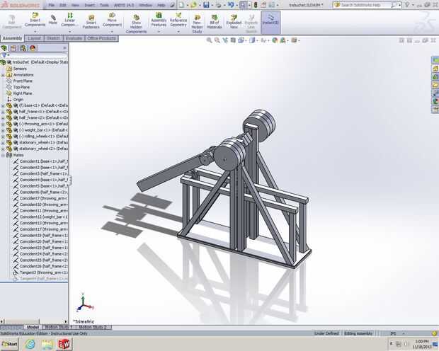Viewport: 439px width, 351px height.
Task: Click Zoom to Fit in view toolbar
Action: (209, 40)
